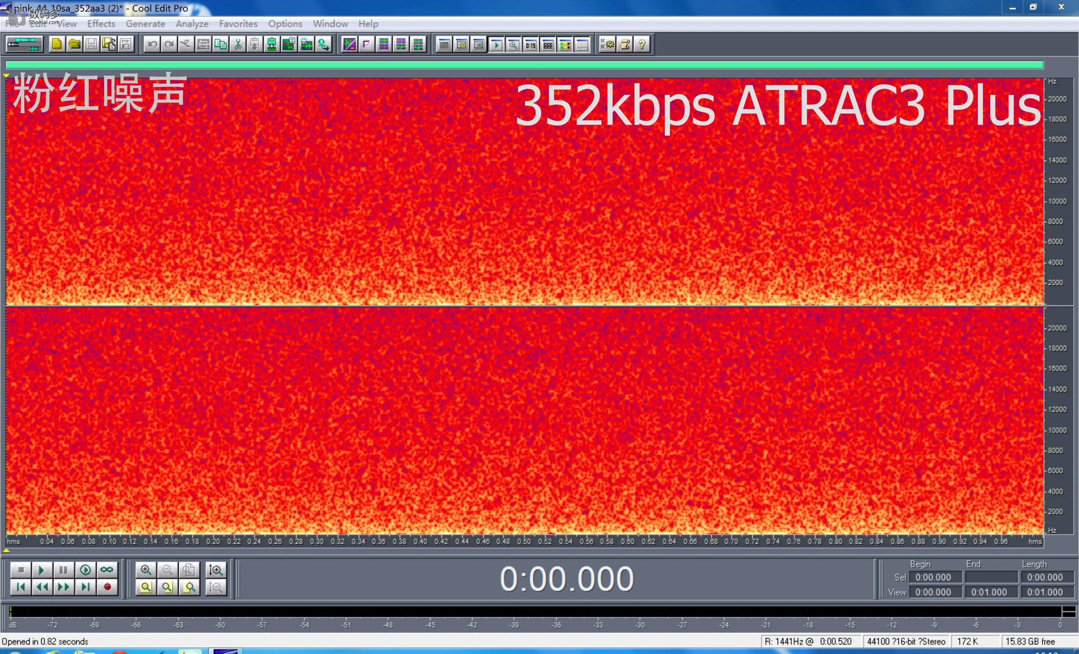Image resolution: width=1079 pixels, height=654 pixels.
Task: Zoom in vertically with the arrow magnifier
Action: point(215,570)
